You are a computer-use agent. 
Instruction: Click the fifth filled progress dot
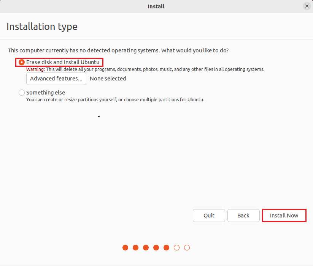click(x=166, y=248)
